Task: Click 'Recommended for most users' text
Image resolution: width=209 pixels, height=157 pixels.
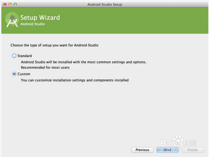Action: [x=45, y=68]
